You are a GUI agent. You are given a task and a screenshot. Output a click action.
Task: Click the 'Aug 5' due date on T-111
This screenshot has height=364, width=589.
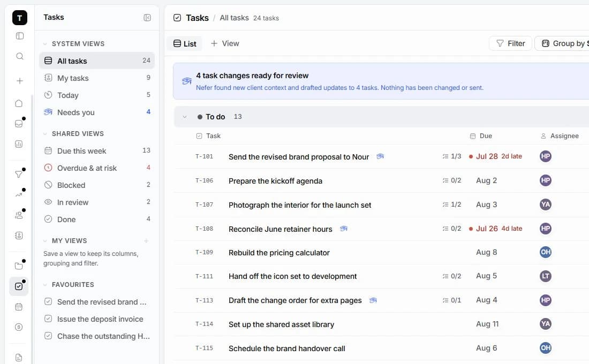tap(486, 276)
